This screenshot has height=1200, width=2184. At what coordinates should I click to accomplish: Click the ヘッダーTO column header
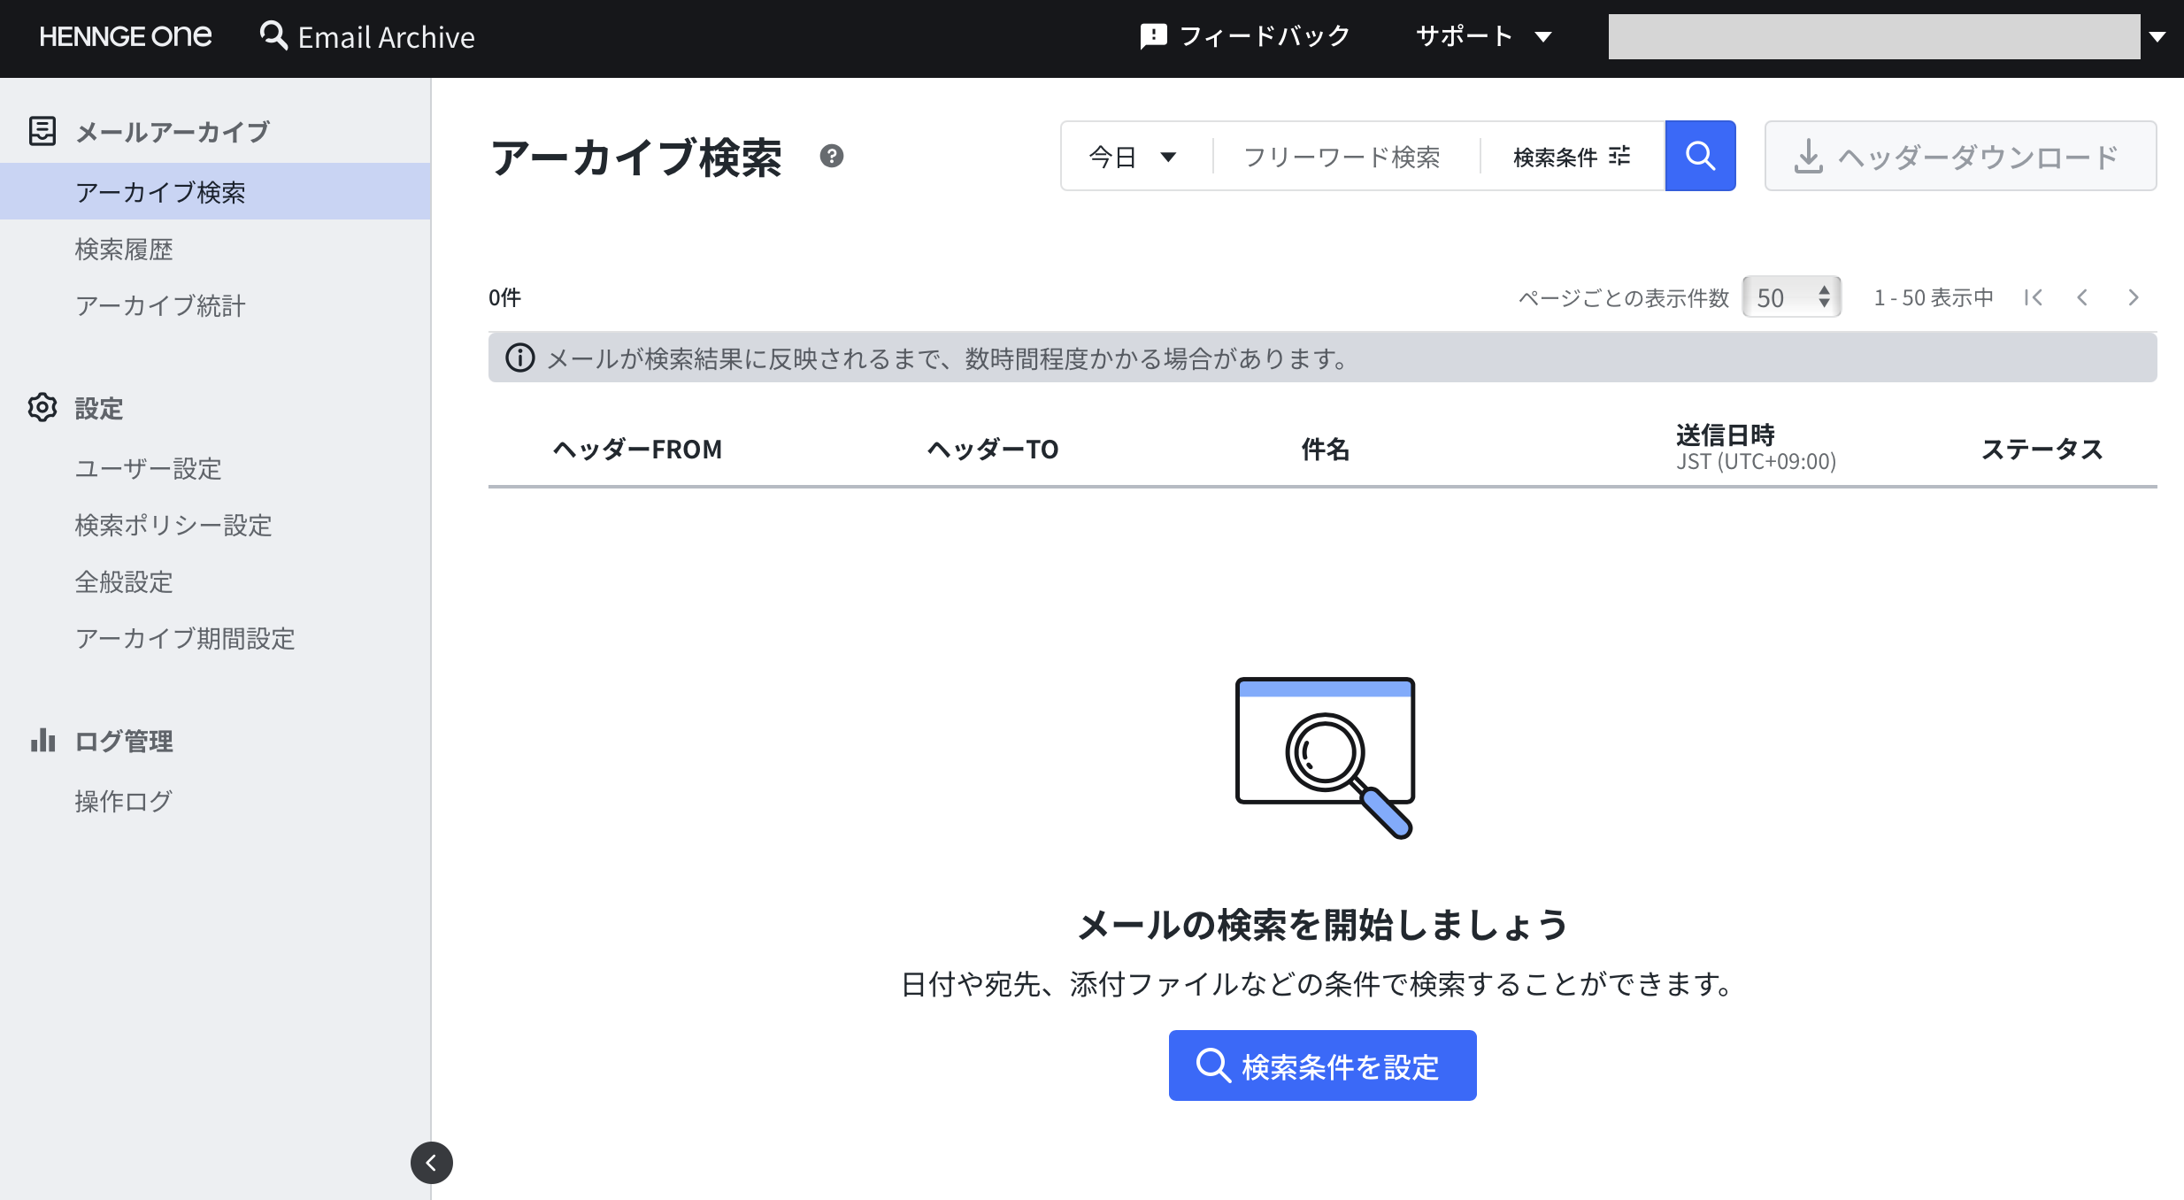pyautogui.click(x=992, y=450)
